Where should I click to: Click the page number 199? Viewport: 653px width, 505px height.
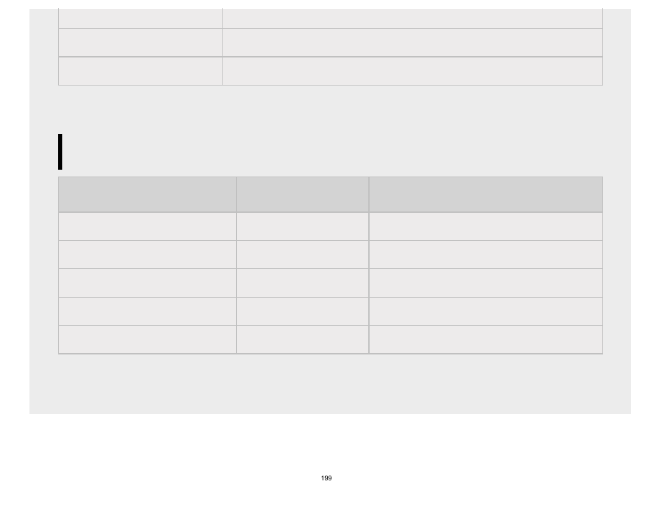point(326,478)
